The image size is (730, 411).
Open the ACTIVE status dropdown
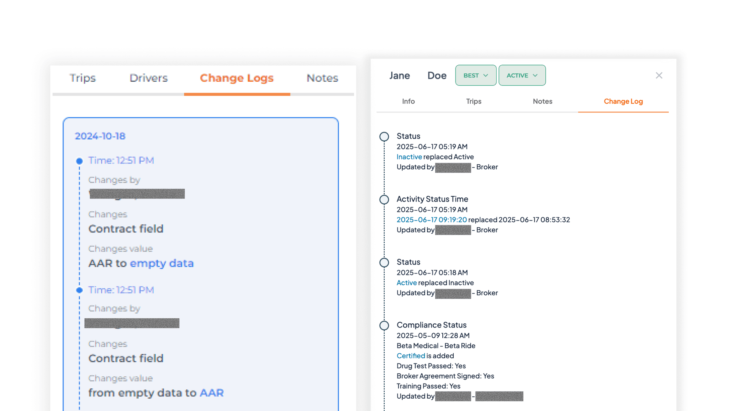tap(522, 76)
